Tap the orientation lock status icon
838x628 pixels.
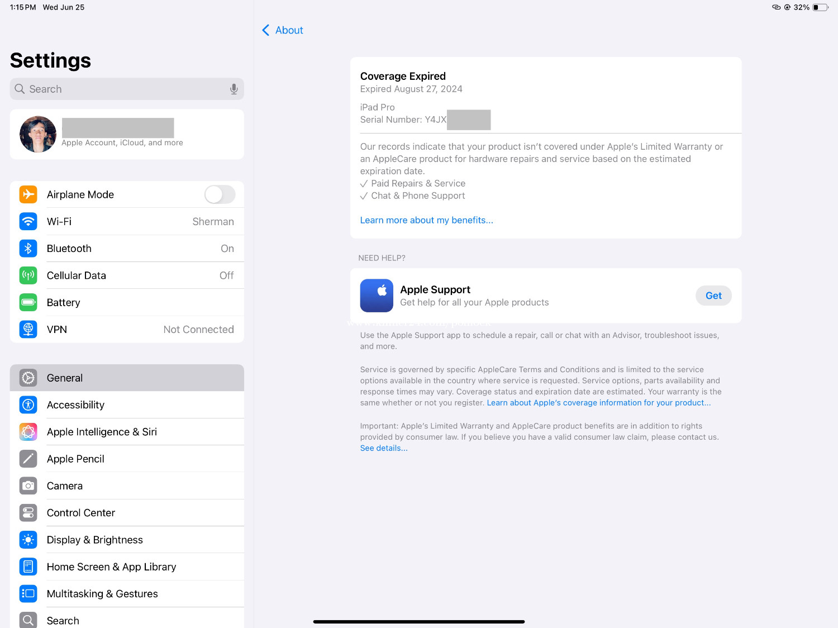click(787, 7)
